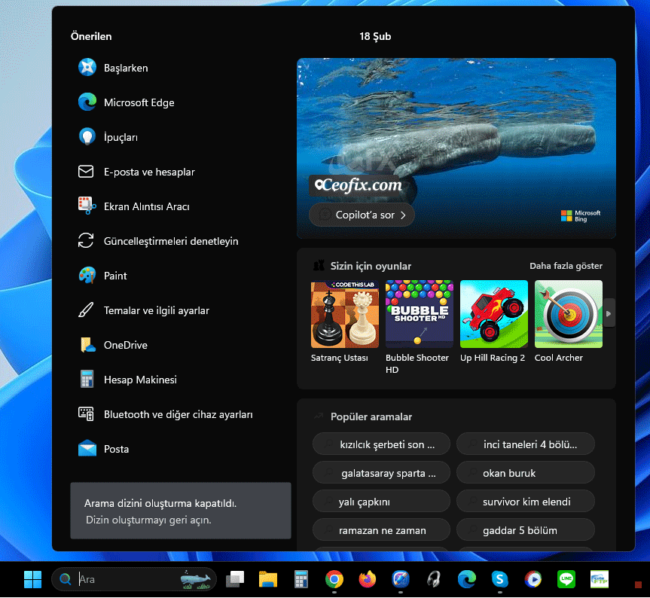Open Calculator from the taskbar
This screenshot has width=650, height=598.
[301, 579]
